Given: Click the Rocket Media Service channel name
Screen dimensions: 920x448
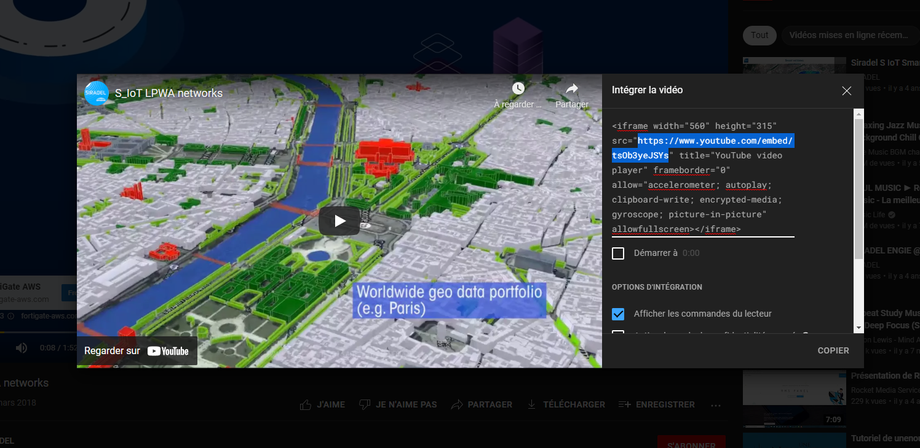Looking at the screenshot, I should click(885, 390).
